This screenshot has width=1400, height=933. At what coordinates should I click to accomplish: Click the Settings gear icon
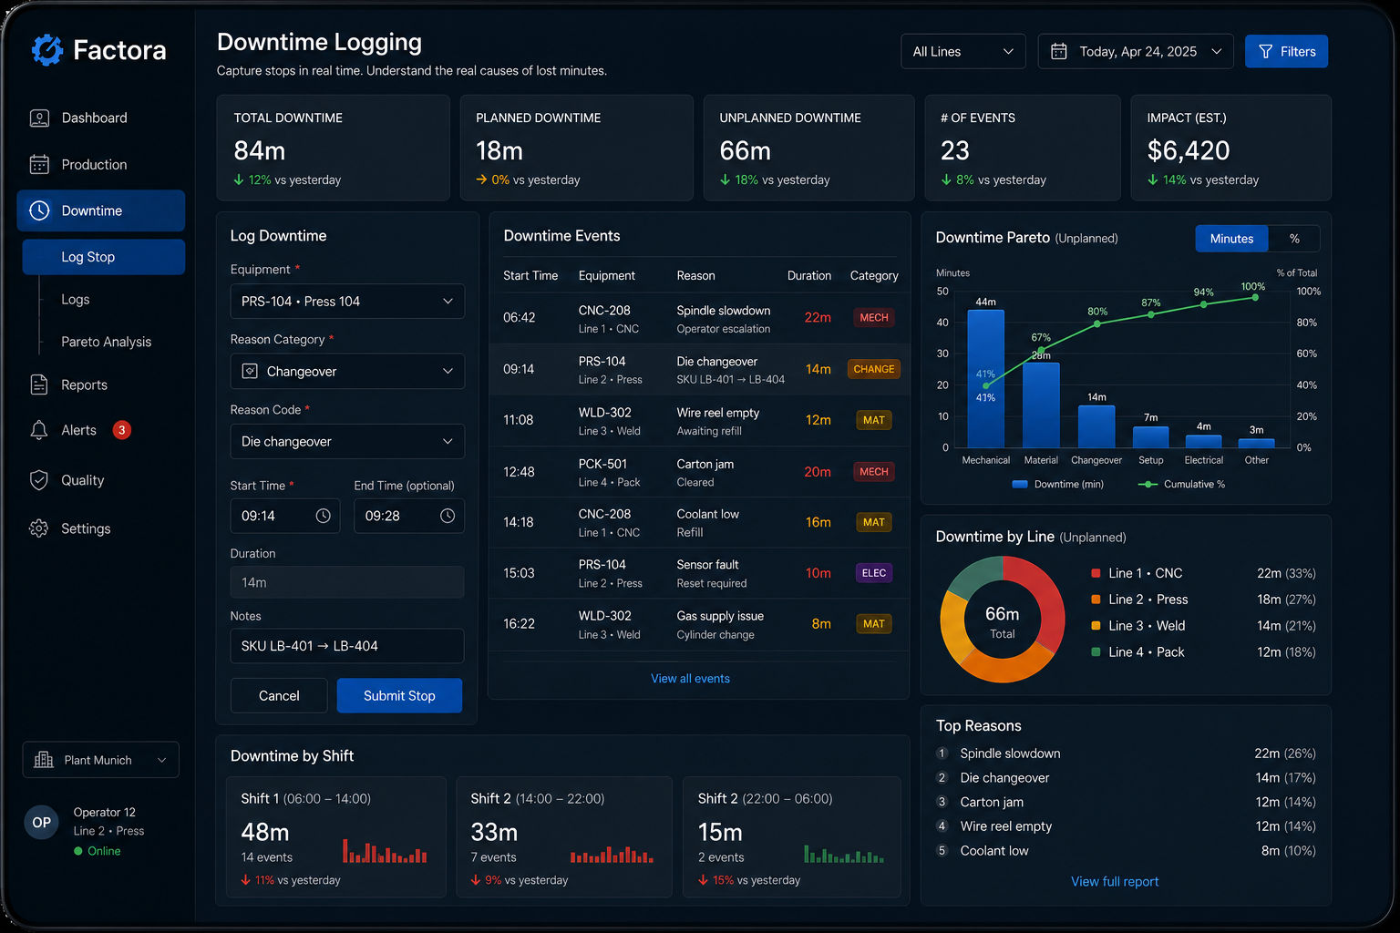(39, 528)
